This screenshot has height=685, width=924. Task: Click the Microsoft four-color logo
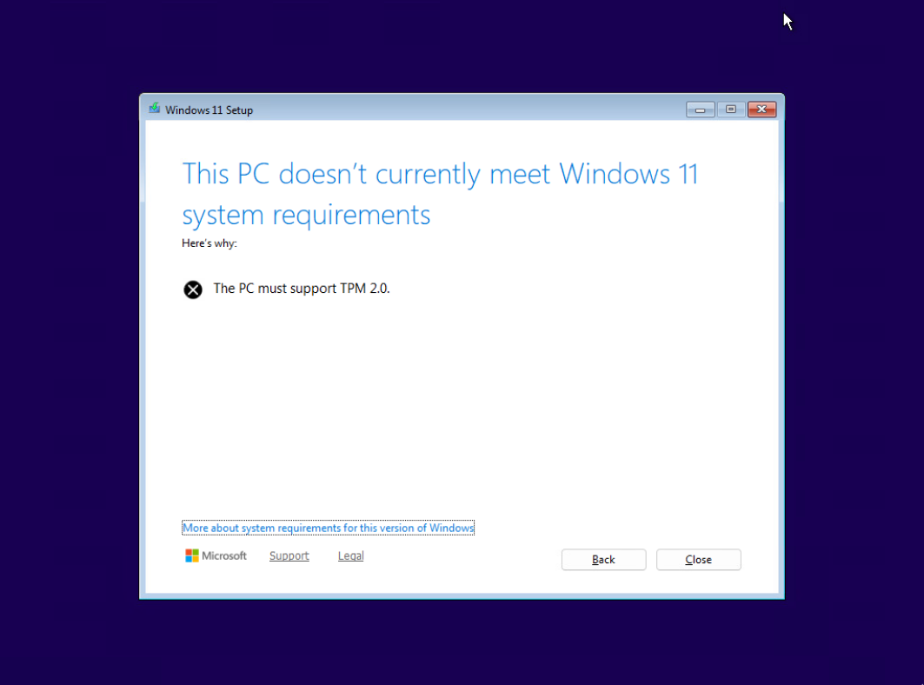191,555
